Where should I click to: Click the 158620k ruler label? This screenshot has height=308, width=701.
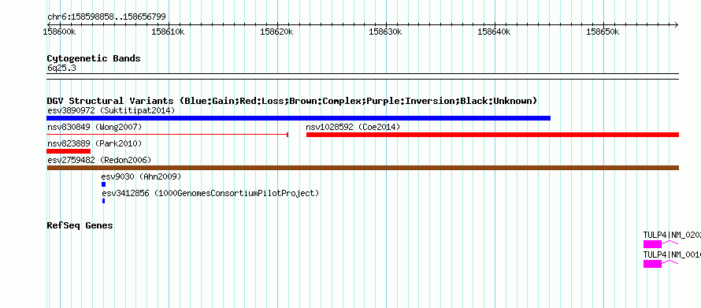coord(276,32)
